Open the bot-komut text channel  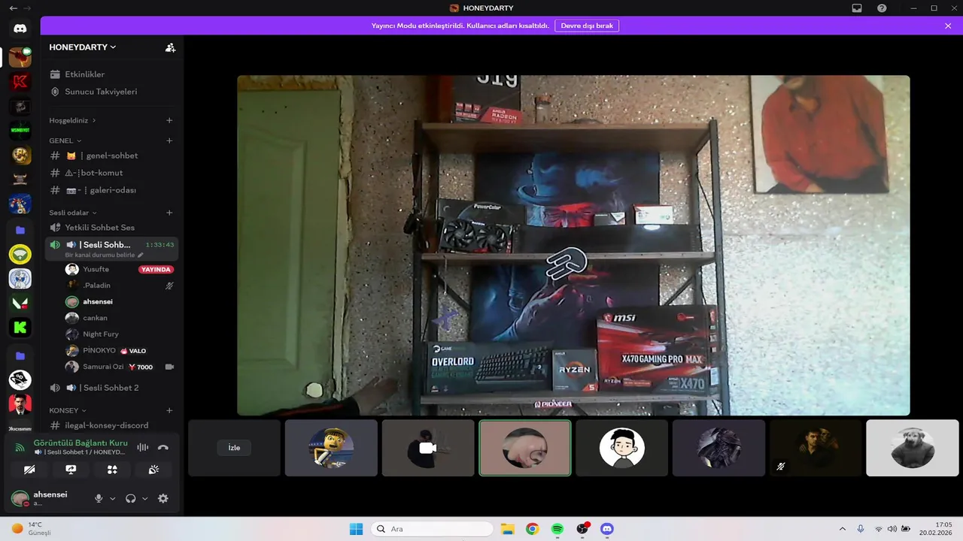pos(111,173)
